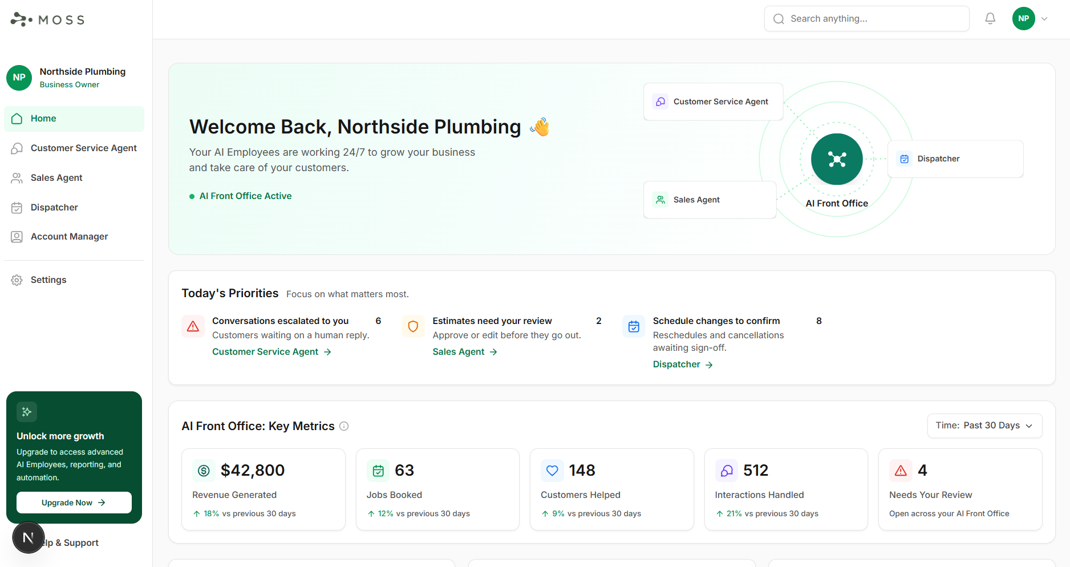Viewport: 1070px width, 567px height.
Task: Click the $42,800 revenue value
Action: click(253, 471)
